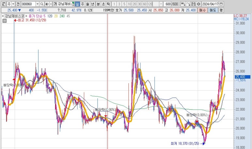Click the current price 25,400 in quote bar
The image size is (252, 149).
(x=12, y=10)
